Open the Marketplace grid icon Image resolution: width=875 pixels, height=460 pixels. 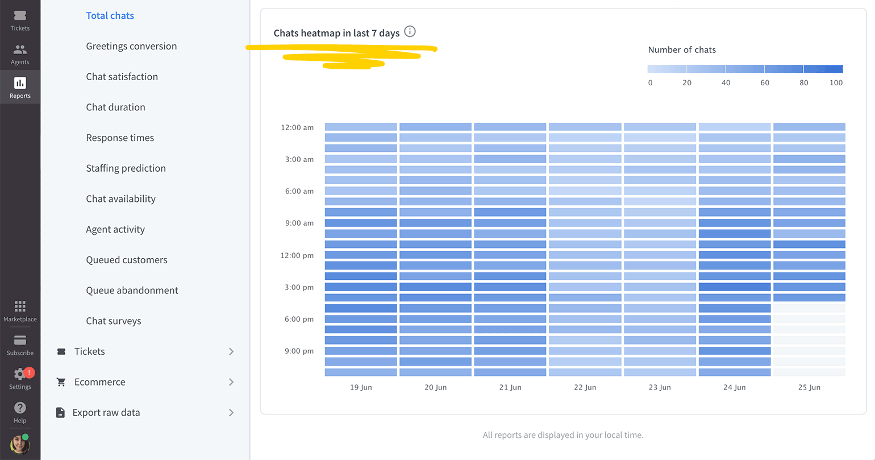click(20, 306)
